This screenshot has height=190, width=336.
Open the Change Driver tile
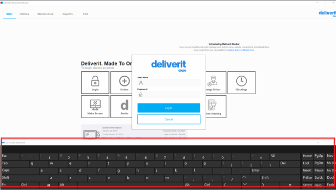(x=216, y=83)
